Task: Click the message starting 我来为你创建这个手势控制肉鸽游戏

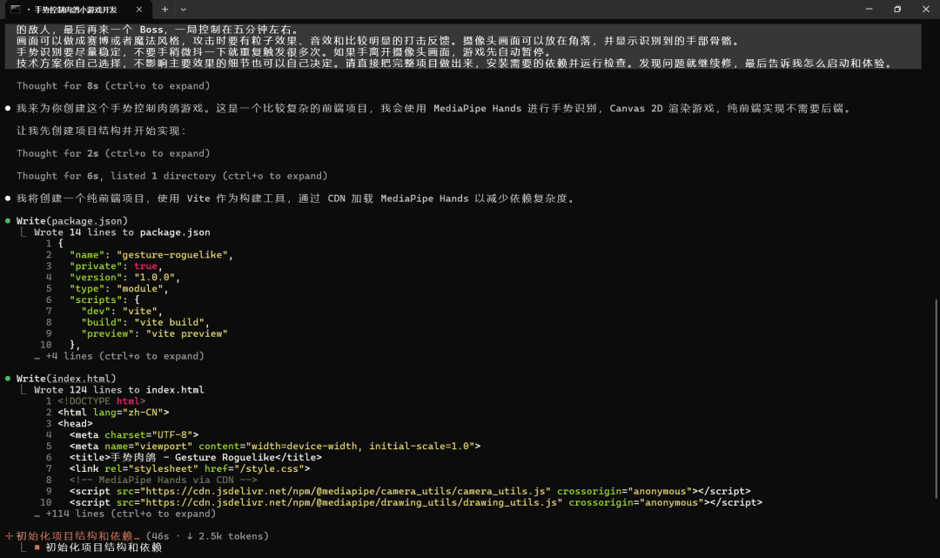Action: coord(433,109)
